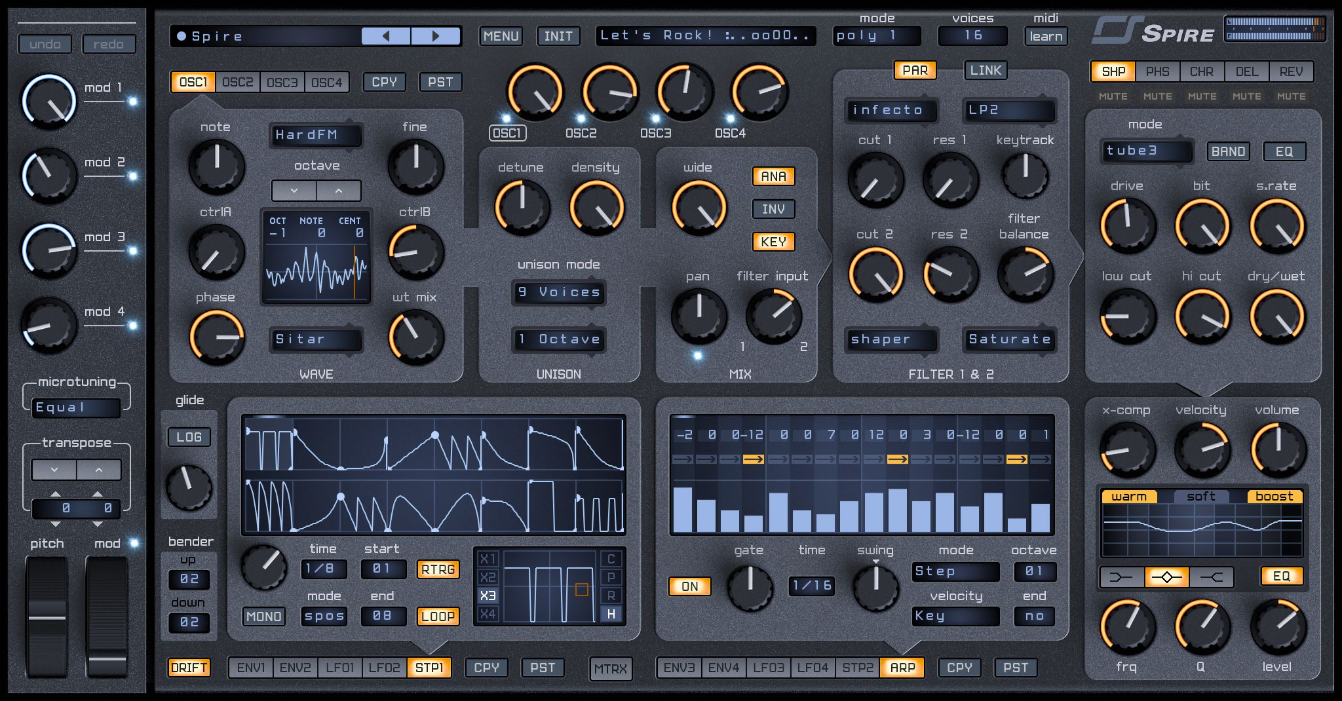Select the peak EQ shape icon

(1166, 577)
